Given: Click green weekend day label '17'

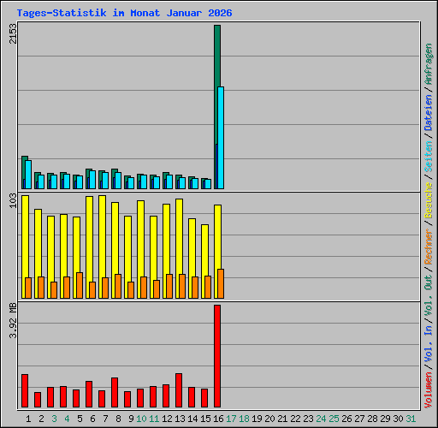Looking at the screenshot, I should [x=231, y=419].
